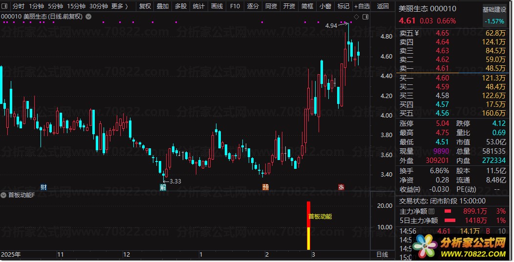The image size is (514, 262).
Task: Click the 3.33 low price label
Action: tap(175, 181)
